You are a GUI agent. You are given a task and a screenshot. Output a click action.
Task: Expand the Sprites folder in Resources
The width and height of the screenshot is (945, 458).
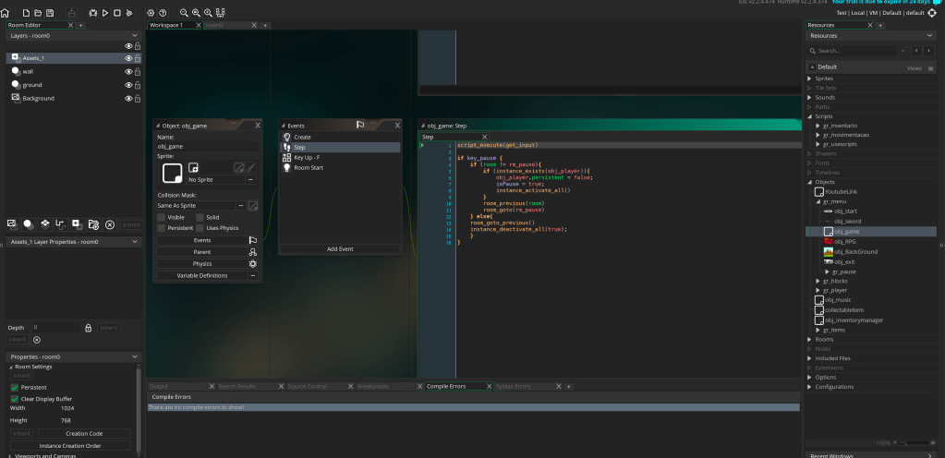click(810, 78)
